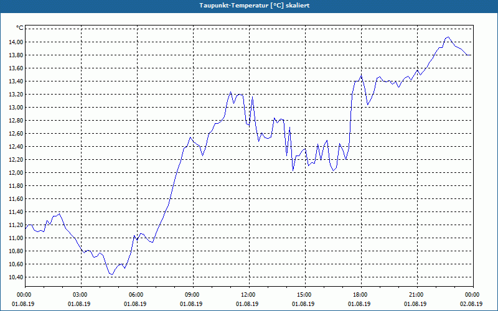Click the 12,20 y-axis value
This screenshot has width=498, height=311.
point(17,160)
